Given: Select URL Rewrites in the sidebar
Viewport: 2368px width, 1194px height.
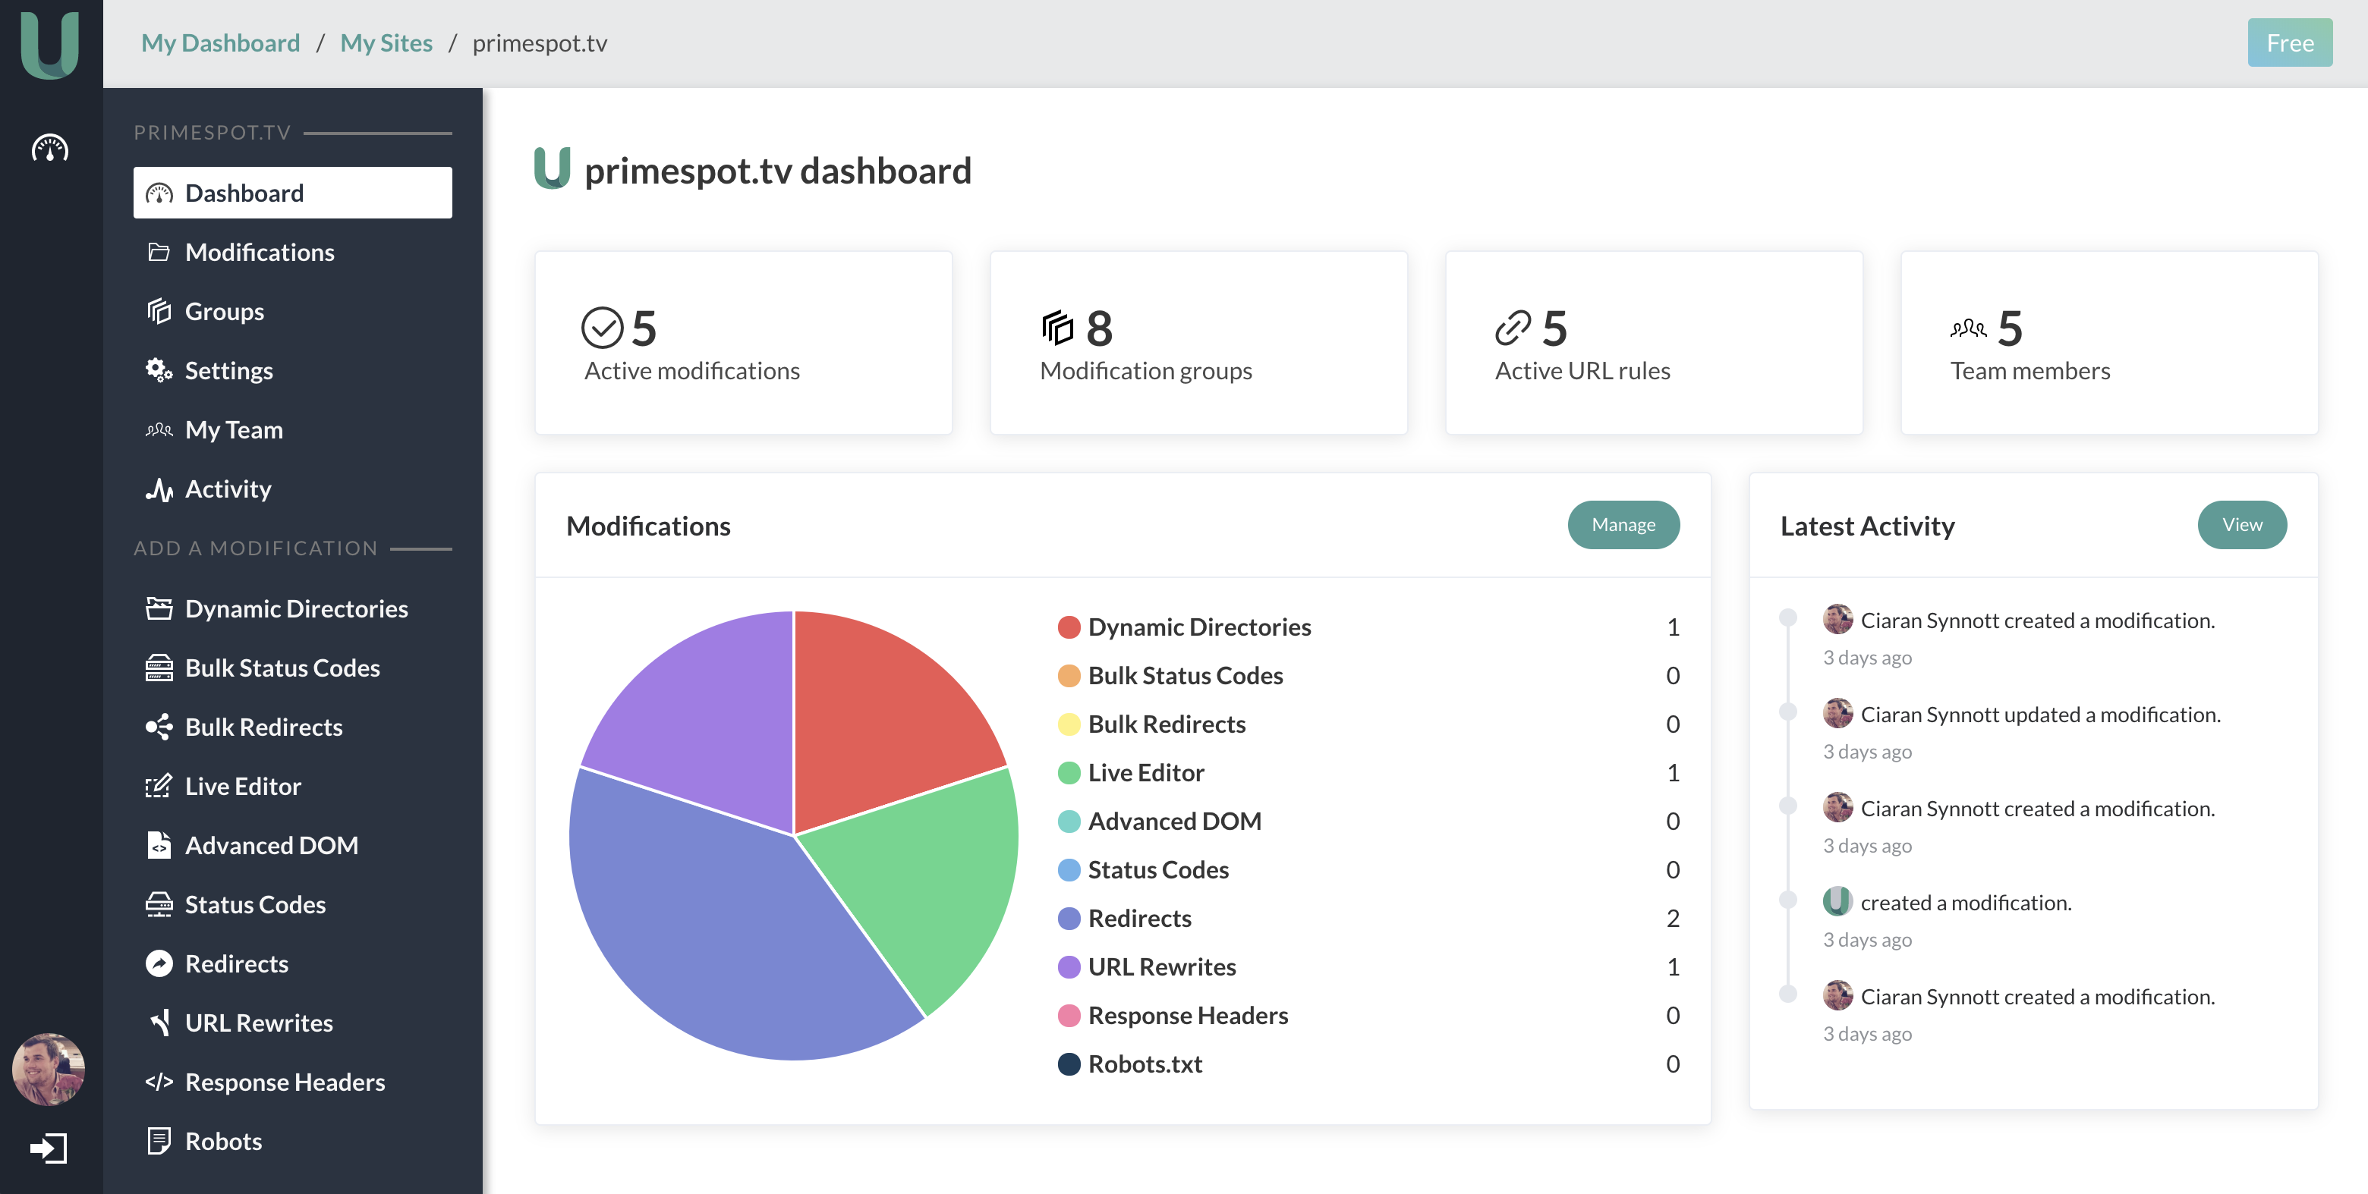Looking at the screenshot, I should pos(292,1023).
